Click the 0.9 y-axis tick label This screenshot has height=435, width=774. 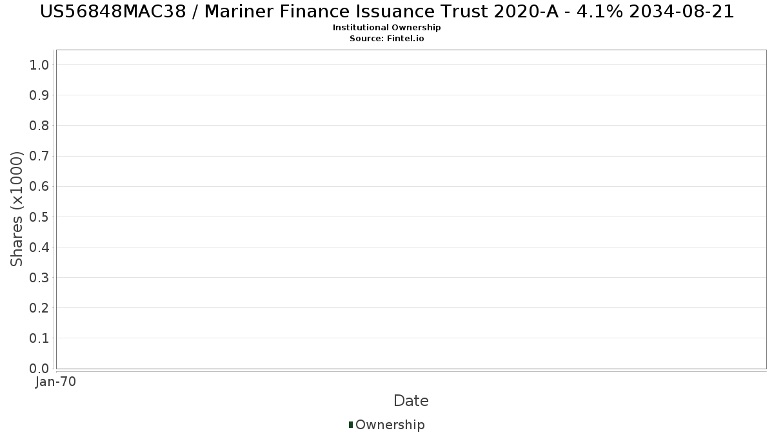click(39, 95)
